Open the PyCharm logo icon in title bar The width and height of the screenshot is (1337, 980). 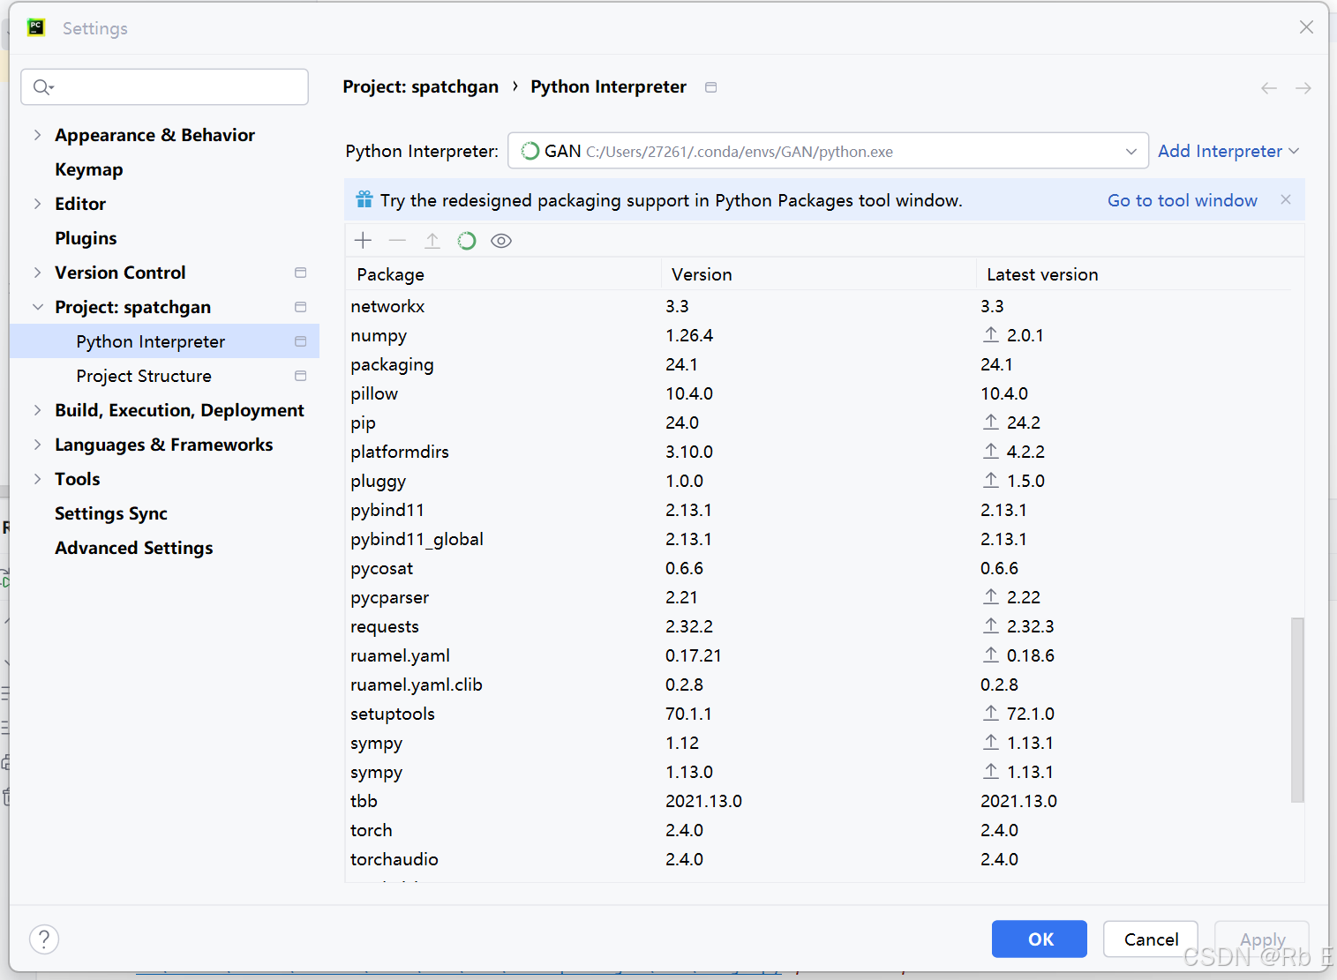[35, 27]
